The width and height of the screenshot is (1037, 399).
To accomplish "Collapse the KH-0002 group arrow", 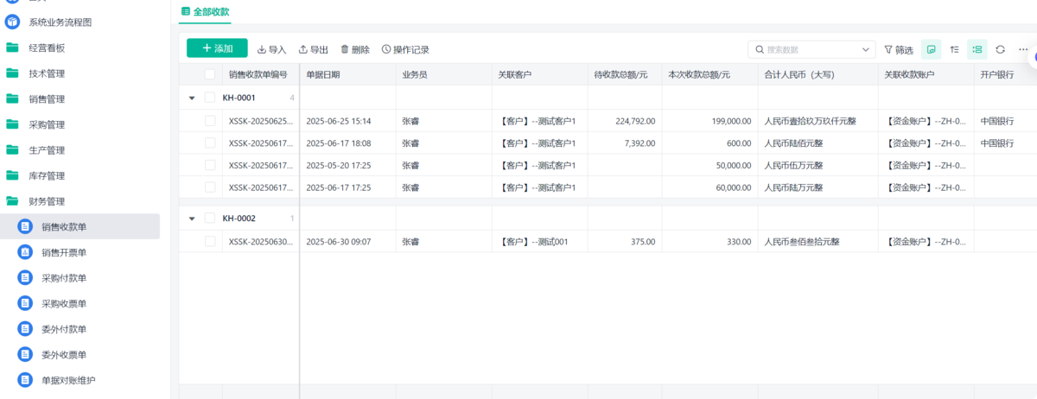I will tap(192, 218).
